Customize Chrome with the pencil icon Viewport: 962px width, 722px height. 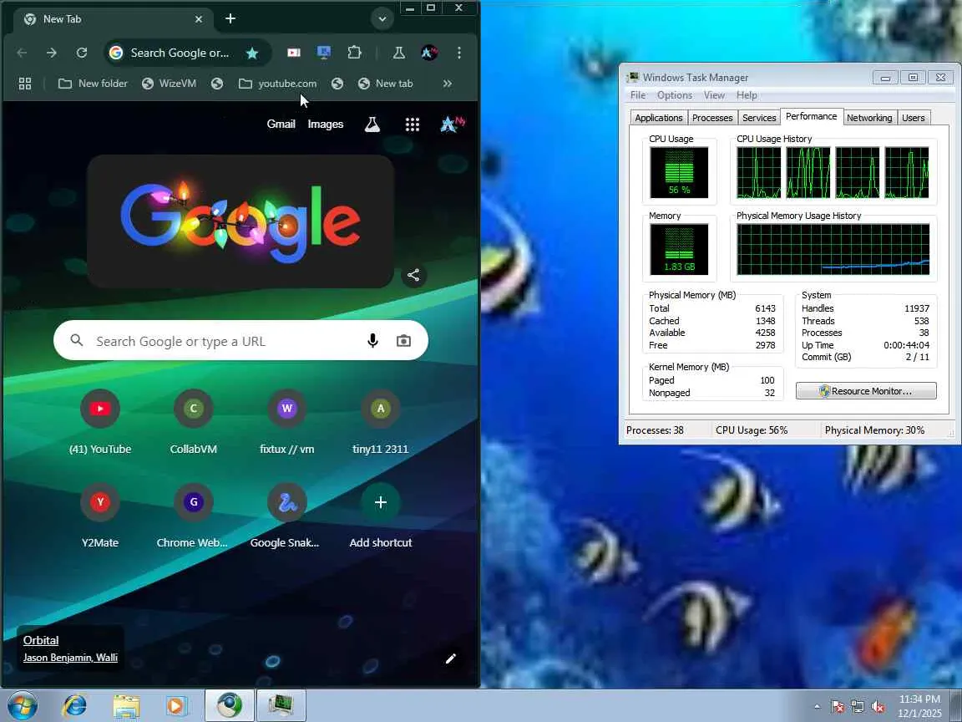[x=451, y=658]
